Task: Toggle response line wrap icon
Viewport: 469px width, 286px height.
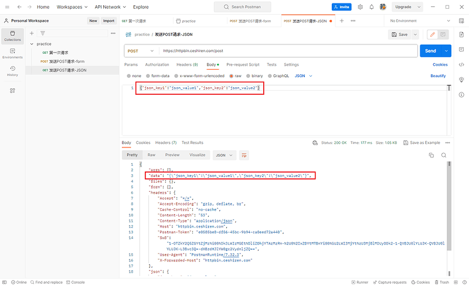Action: point(244,155)
